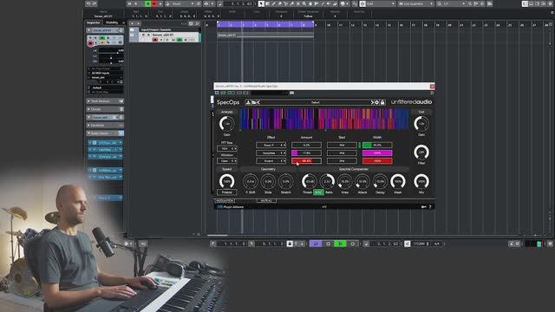
Task: Toggle global Mute M button in top toolbar
Action: [x=129, y=3]
